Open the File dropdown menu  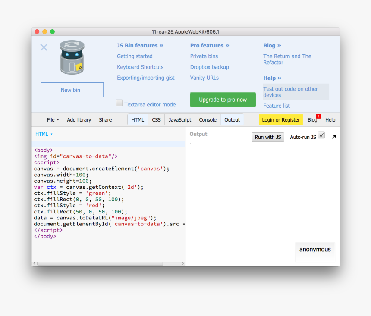[x=53, y=120]
